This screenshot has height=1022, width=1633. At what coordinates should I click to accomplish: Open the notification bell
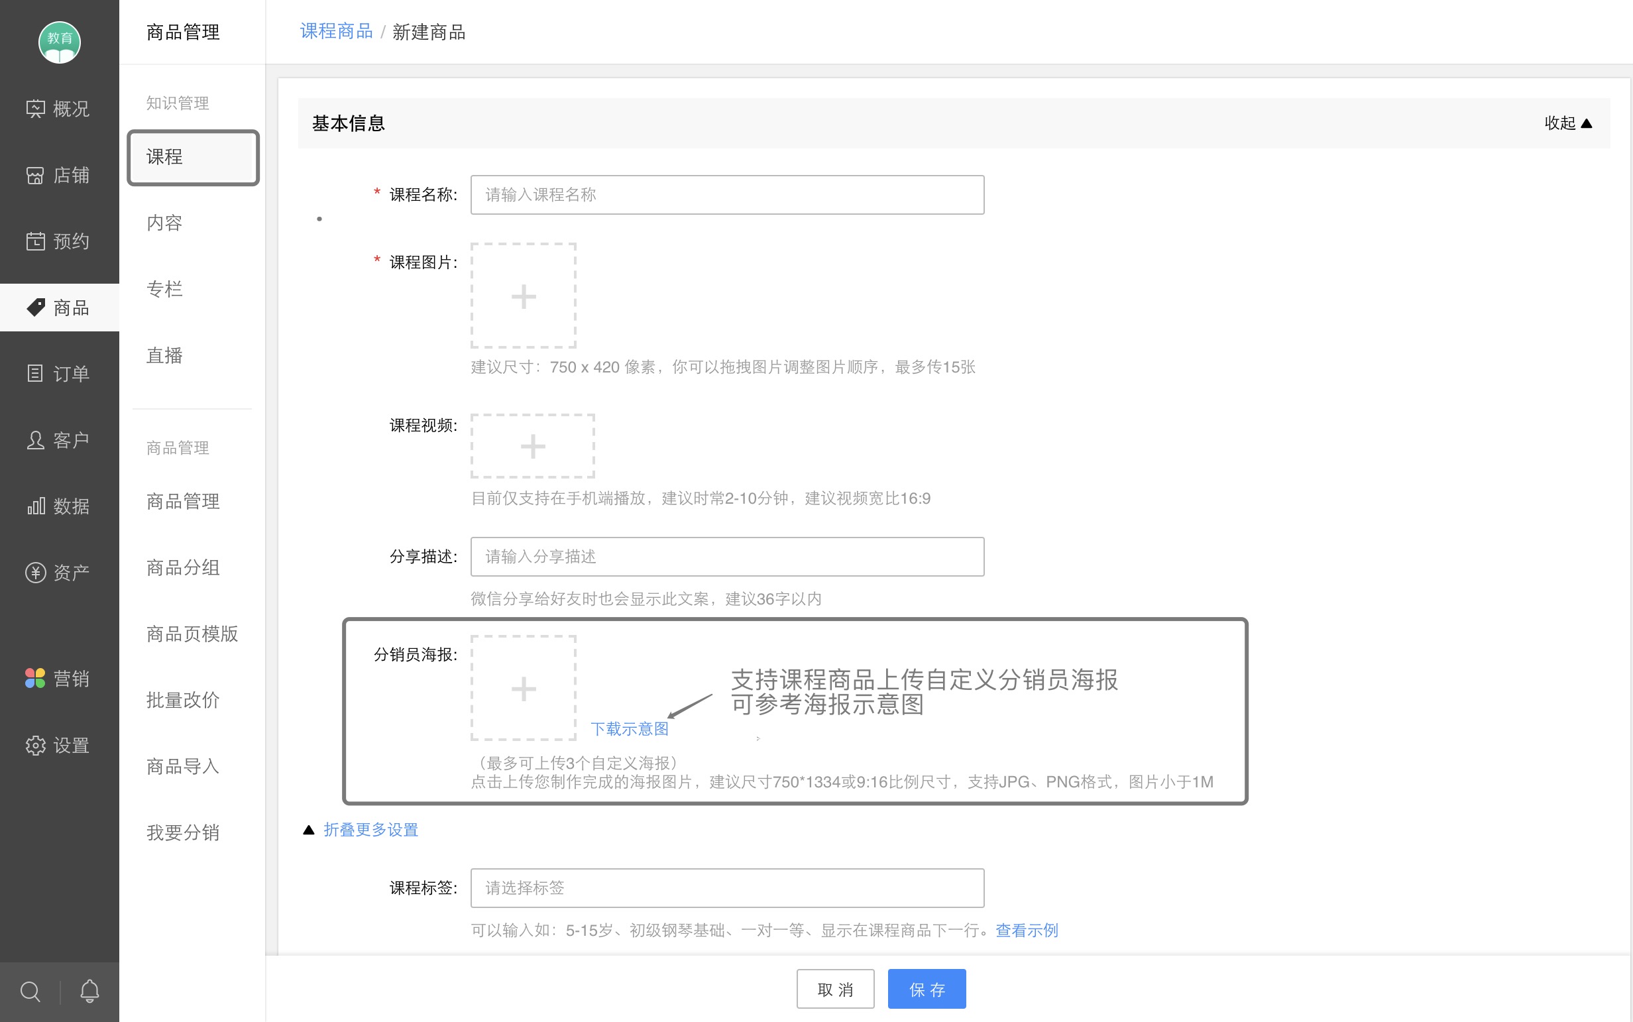coord(90,992)
